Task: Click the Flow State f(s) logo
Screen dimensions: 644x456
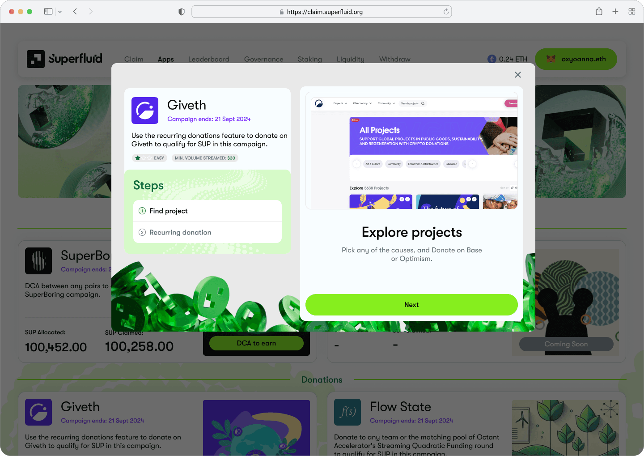Action: point(347,412)
